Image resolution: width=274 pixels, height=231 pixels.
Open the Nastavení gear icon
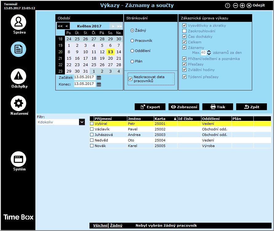coord(18,103)
